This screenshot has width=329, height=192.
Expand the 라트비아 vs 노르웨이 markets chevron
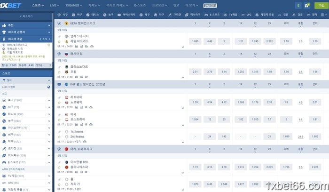pos(183,108)
